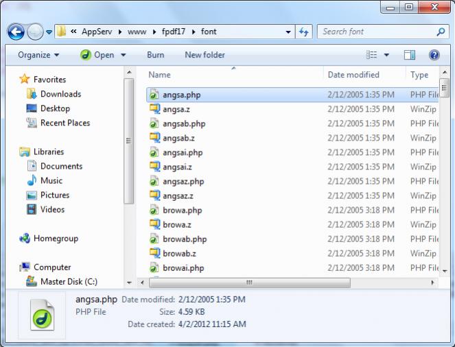Sort by the Name column header

159,75
